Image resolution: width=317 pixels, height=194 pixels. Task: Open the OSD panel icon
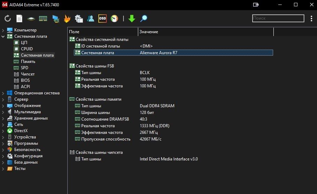tap(103, 19)
